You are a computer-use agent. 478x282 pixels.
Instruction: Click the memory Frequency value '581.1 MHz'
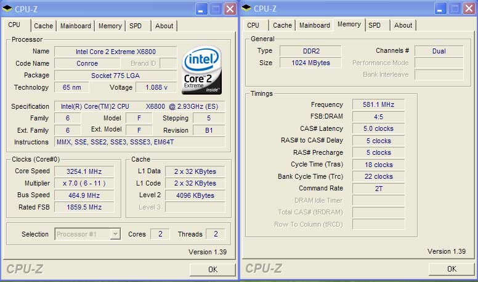(x=378, y=104)
